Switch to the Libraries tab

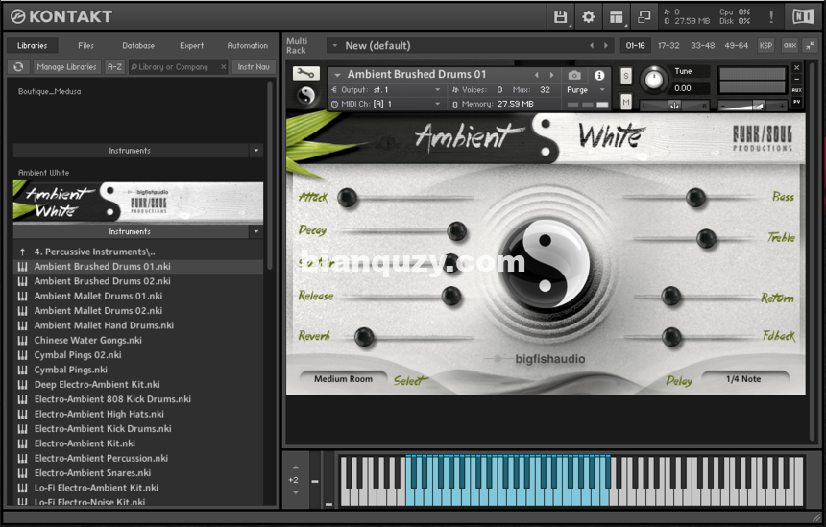(32, 46)
